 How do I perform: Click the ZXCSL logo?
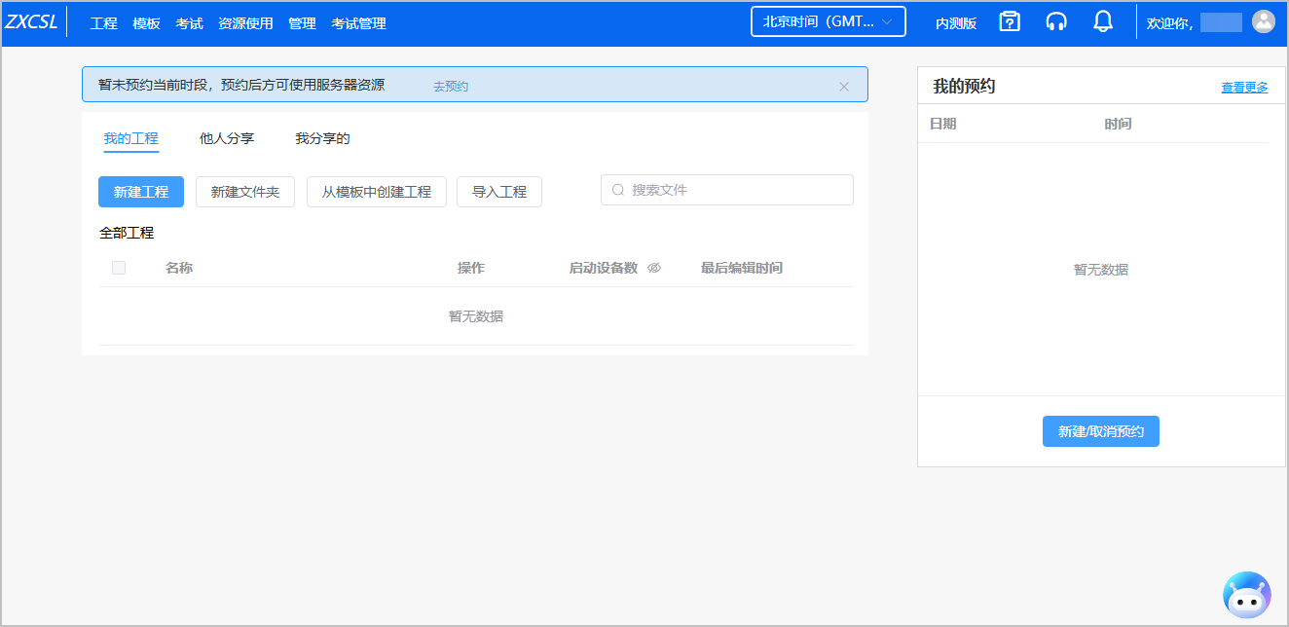[31, 22]
